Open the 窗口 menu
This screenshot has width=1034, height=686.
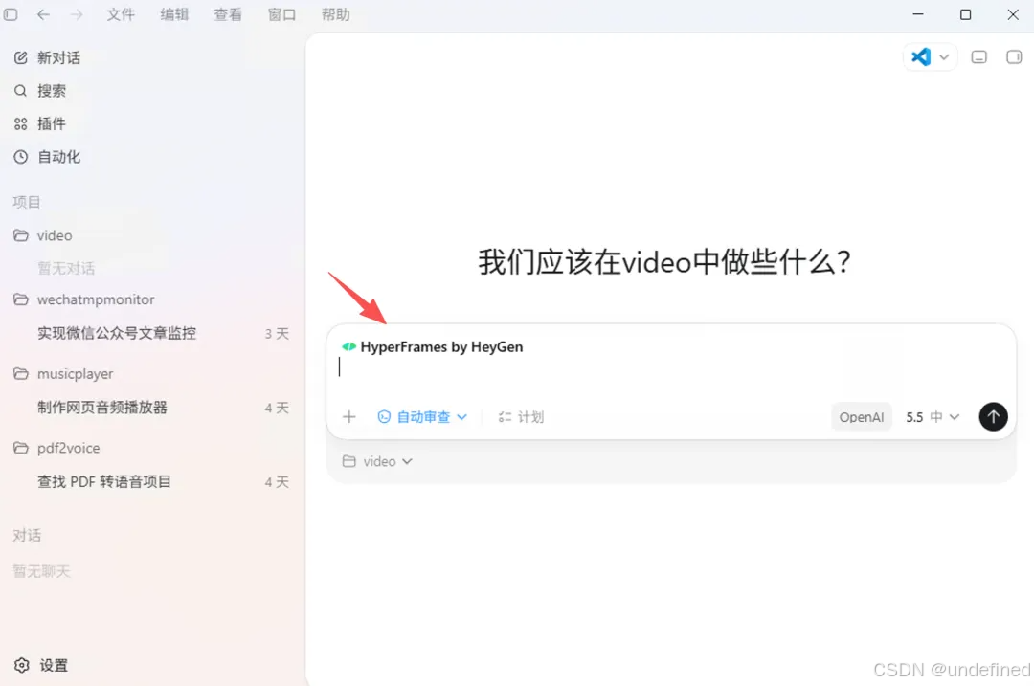click(x=281, y=14)
